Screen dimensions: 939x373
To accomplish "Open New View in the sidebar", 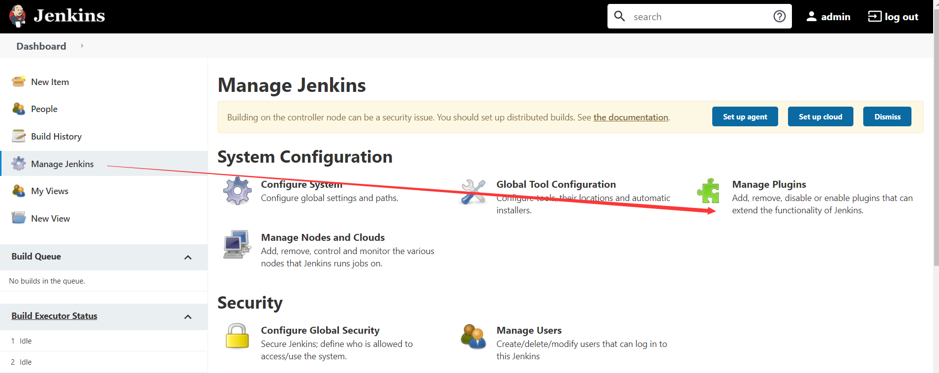I will pyautogui.click(x=50, y=219).
